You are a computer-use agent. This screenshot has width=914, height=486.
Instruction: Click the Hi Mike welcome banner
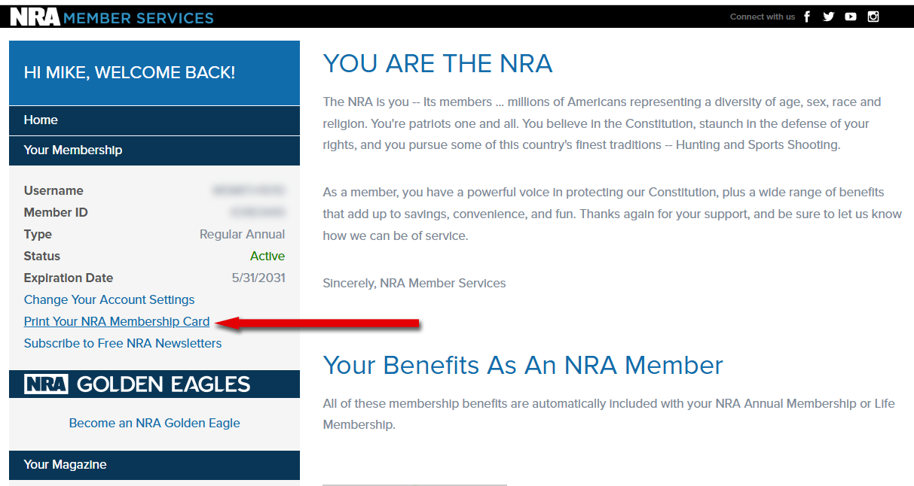click(x=130, y=73)
